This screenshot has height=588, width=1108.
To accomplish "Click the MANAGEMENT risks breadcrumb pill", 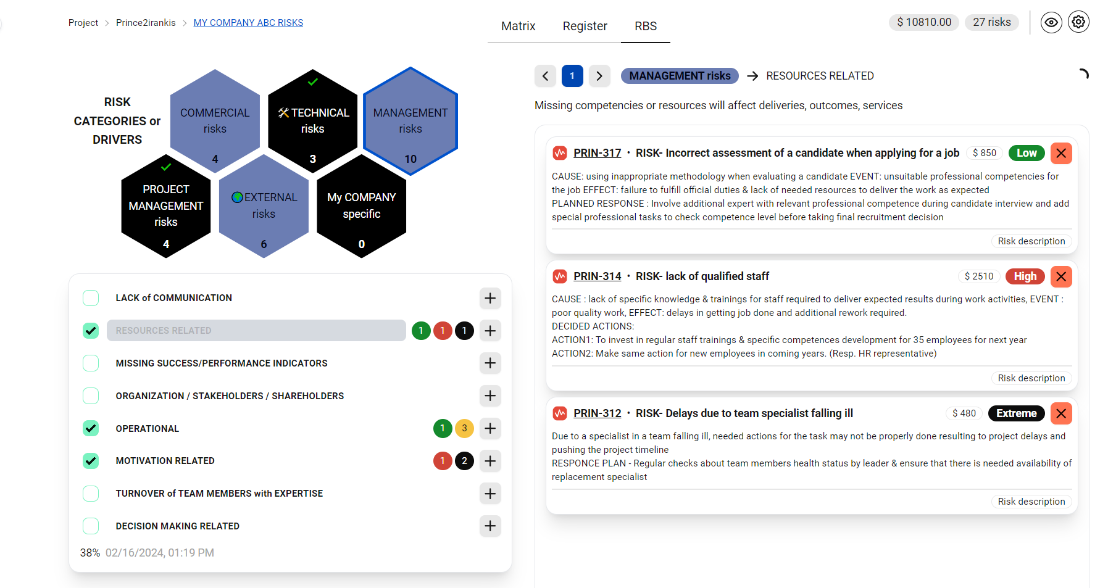I will click(680, 76).
